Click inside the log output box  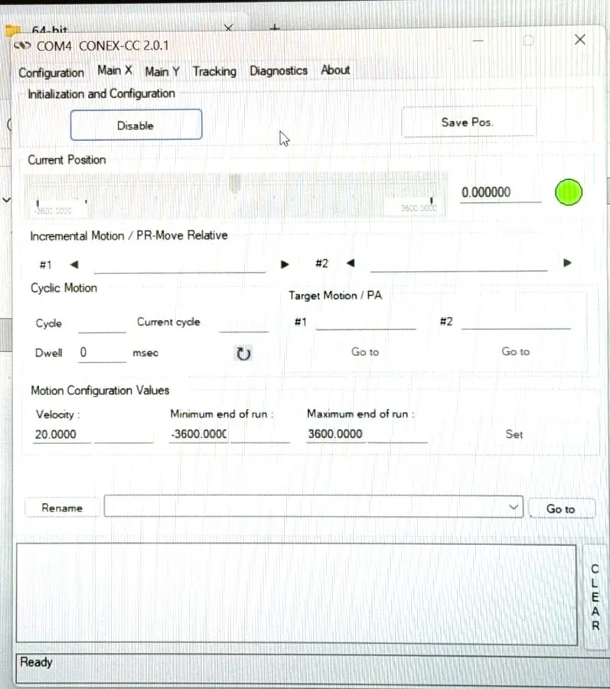click(x=296, y=594)
